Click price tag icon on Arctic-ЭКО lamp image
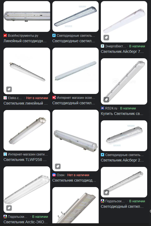The height and width of the screenshot is (226, 151). coord(9,208)
